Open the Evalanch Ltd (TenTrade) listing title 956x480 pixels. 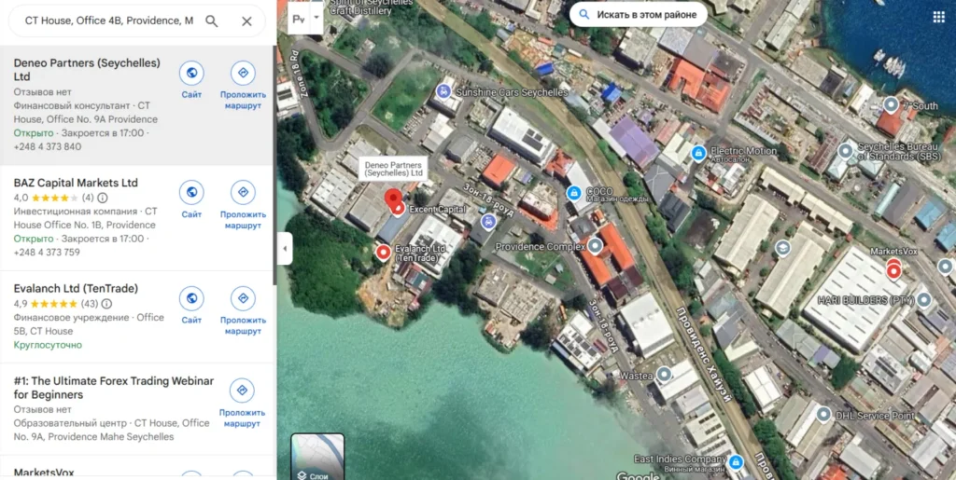(x=77, y=289)
